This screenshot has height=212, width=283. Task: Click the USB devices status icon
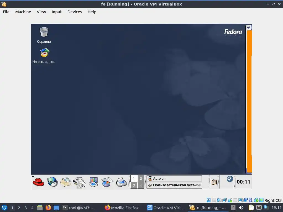[x=230, y=200]
